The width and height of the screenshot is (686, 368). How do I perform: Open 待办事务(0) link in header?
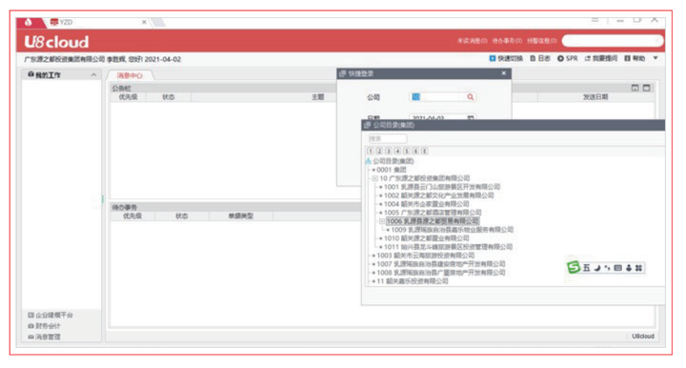(507, 41)
